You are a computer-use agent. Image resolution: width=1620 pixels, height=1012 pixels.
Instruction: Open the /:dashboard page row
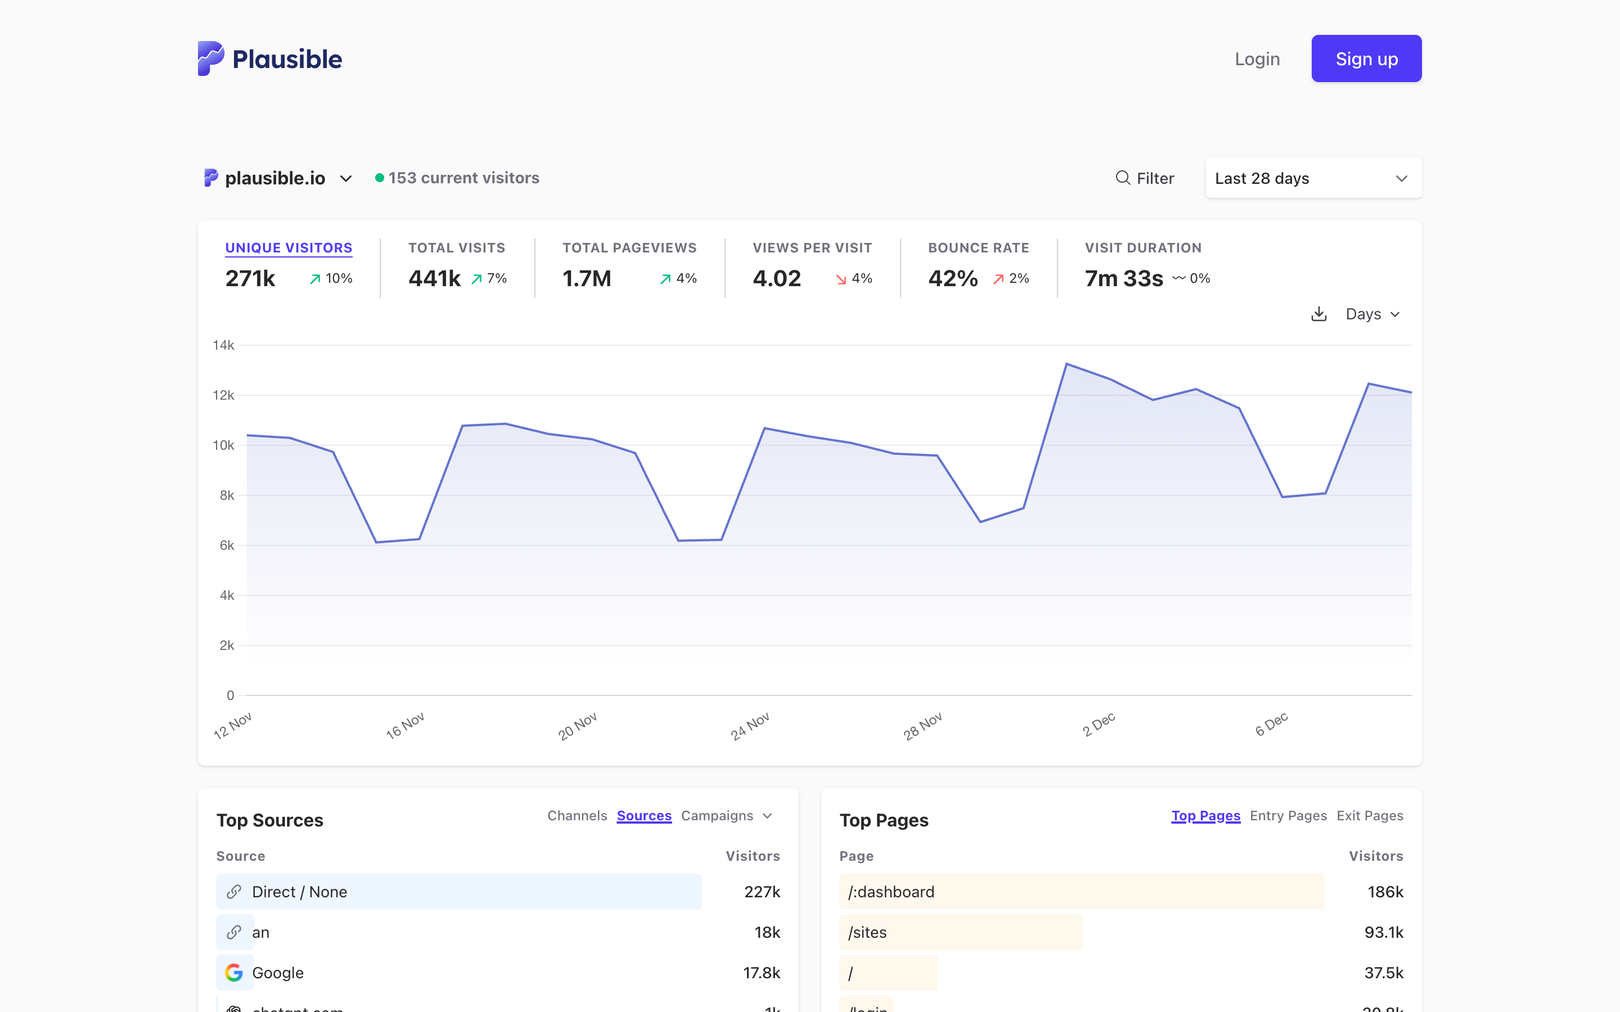click(x=891, y=892)
